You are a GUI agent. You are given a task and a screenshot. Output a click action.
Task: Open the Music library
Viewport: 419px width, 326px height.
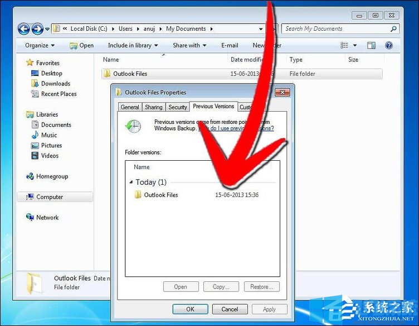pos(44,135)
